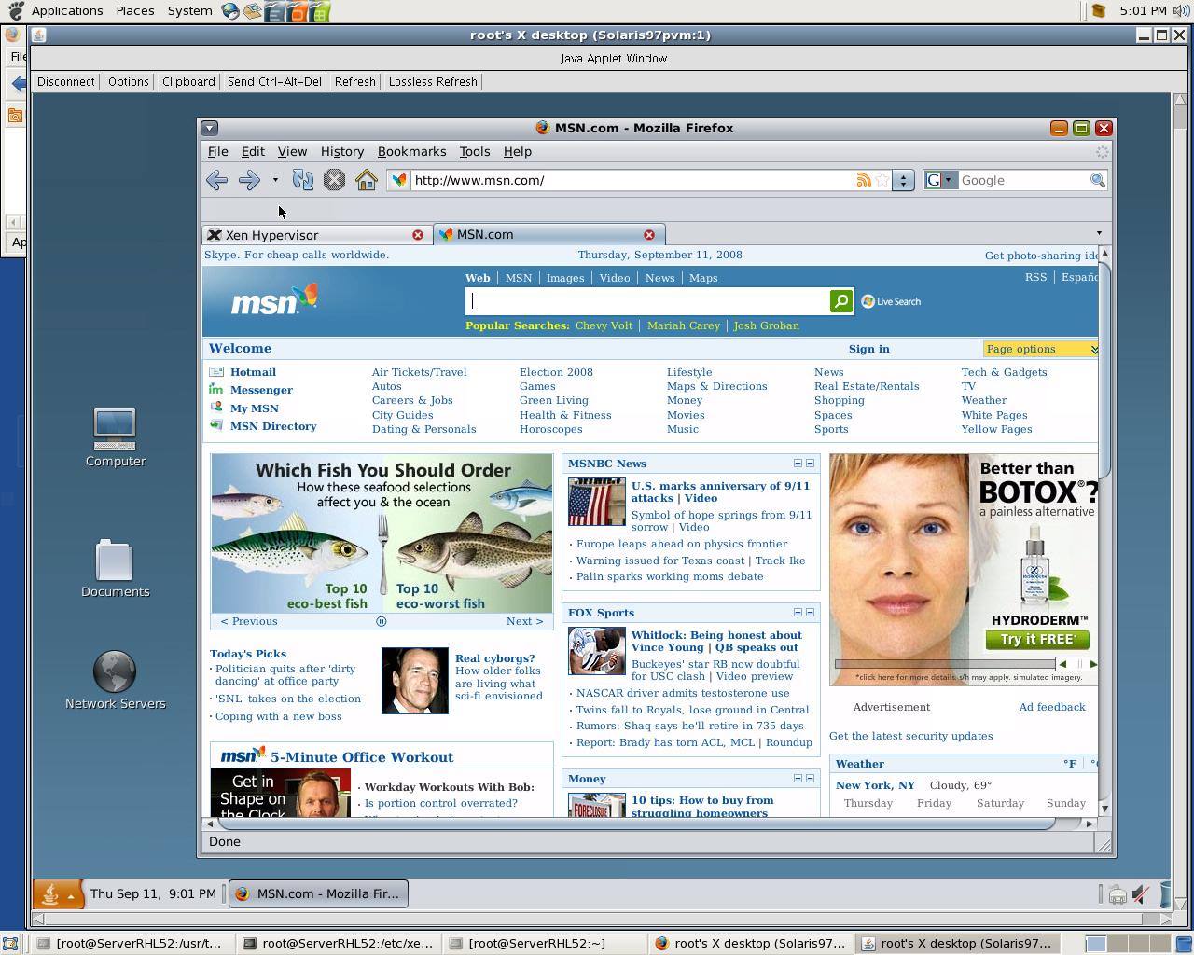Image resolution: width=1194 pixels, height=955 pixels.
Task: Click the Send Ctrl-Alt-Del button
Action: [x=274, y=82]
